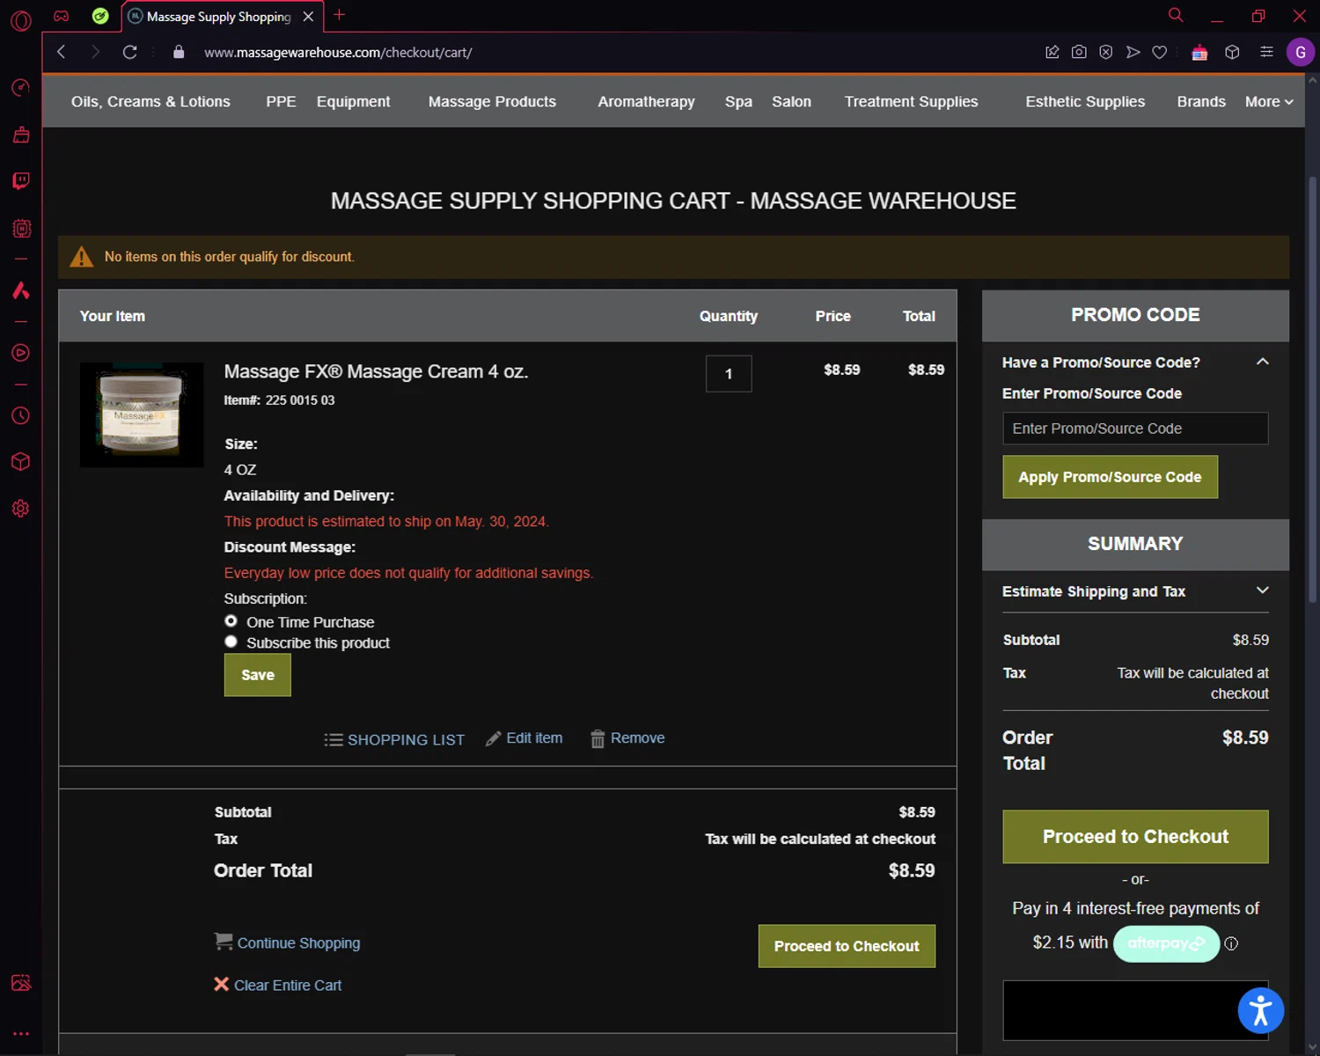Open the Opera menu logo
Viewport: 1320px width, 1056px height.
21,20
